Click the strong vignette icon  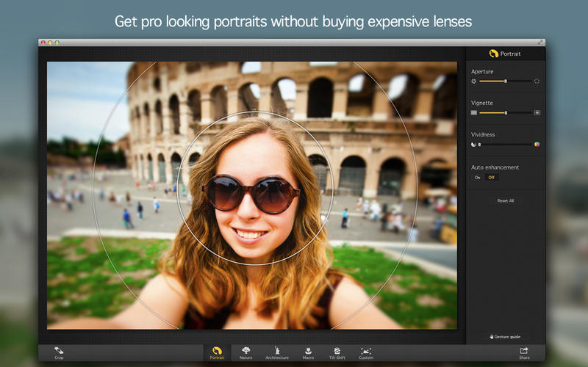click(537, 113)
